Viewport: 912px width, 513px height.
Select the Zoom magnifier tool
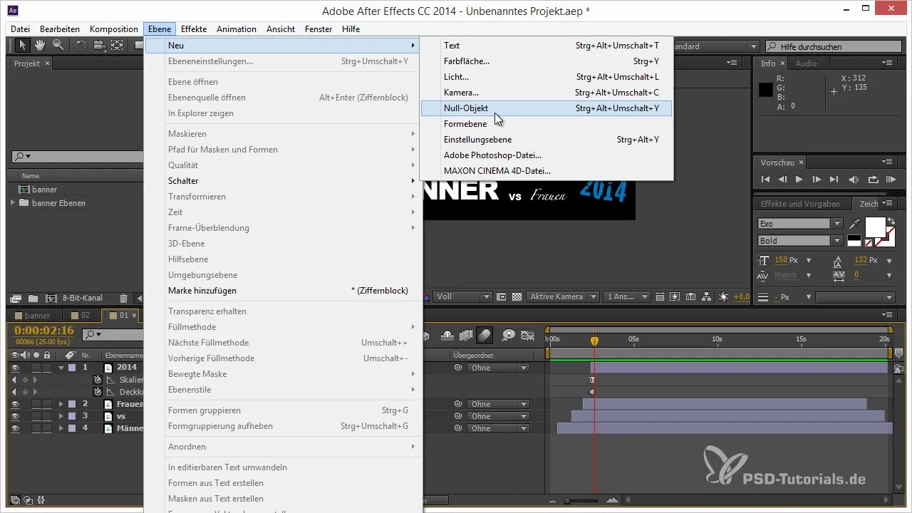pos(57,46)
